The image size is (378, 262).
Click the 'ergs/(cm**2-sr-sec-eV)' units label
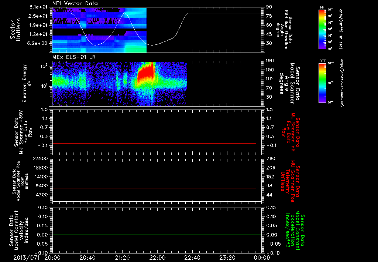341,83
